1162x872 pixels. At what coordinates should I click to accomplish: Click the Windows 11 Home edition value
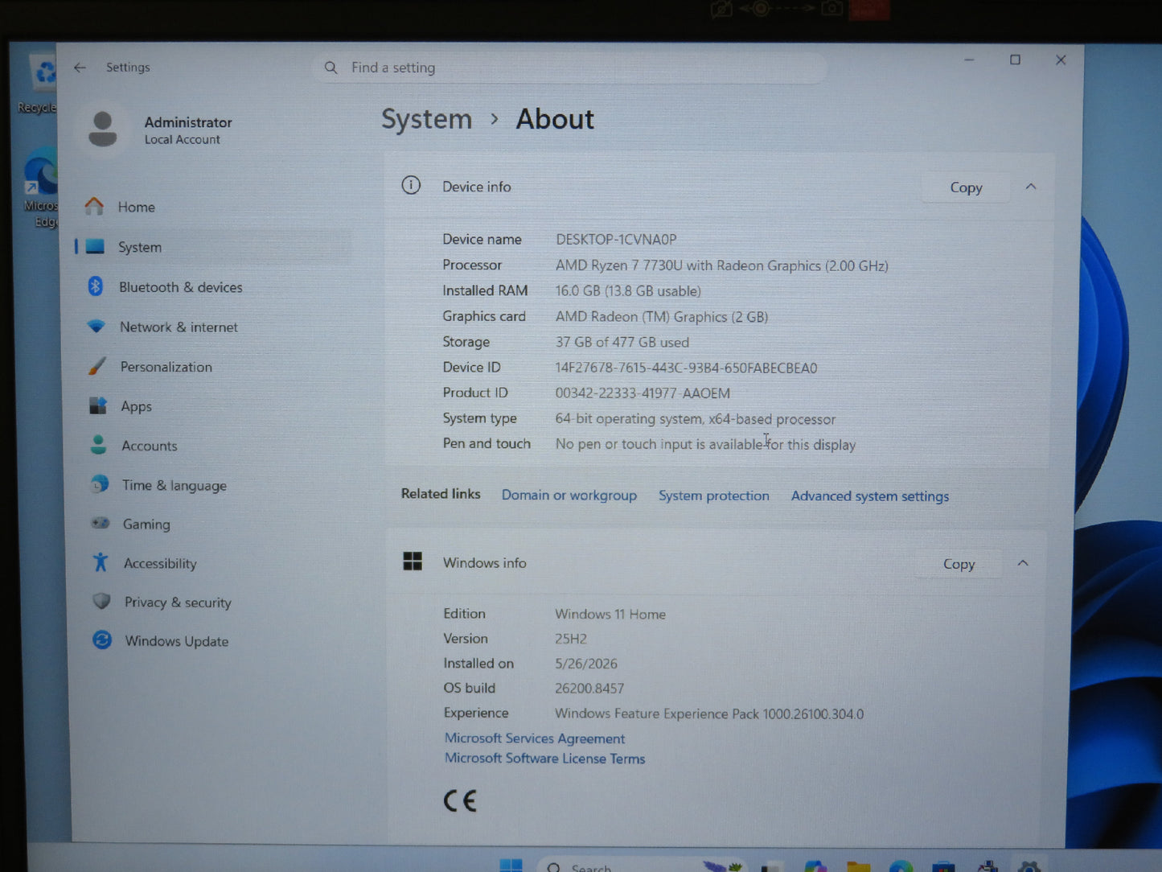pos(610,615)
